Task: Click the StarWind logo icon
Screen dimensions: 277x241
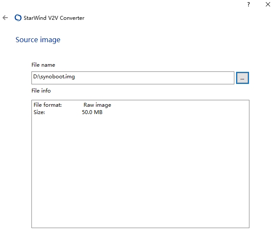Action: tap(18, 18)
